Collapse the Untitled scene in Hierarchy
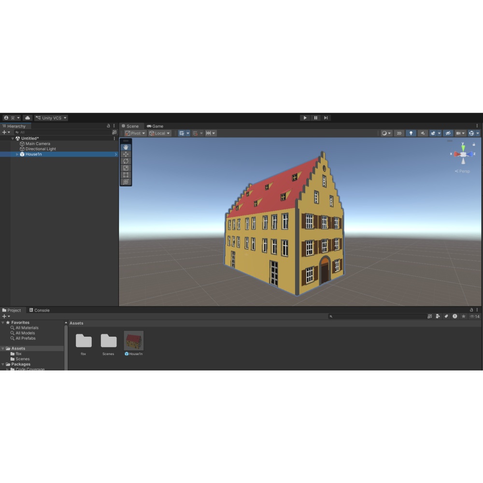The height and width of the screenshot is (483, 483). click(13, 138)
